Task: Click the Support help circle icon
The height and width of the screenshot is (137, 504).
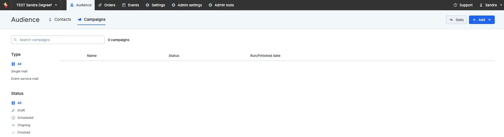Action: [x=455, y=5]
